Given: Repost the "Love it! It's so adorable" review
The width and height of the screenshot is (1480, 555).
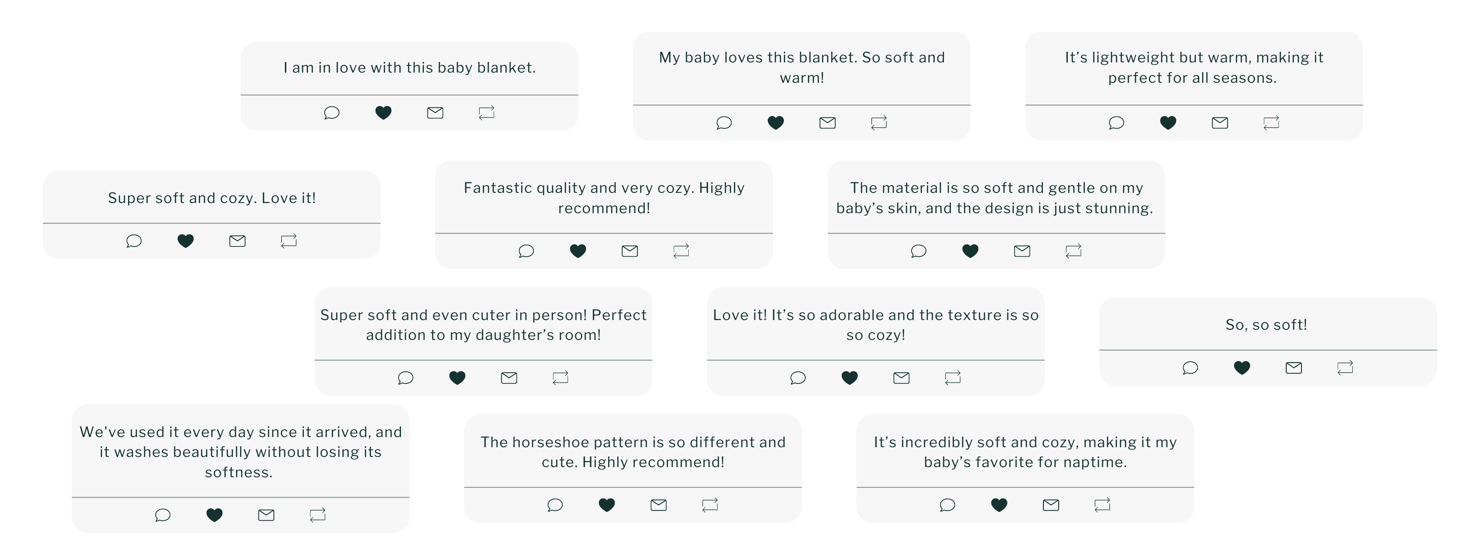Looking at the screenshot, I should pyautogui.click(x=953, y=377).
